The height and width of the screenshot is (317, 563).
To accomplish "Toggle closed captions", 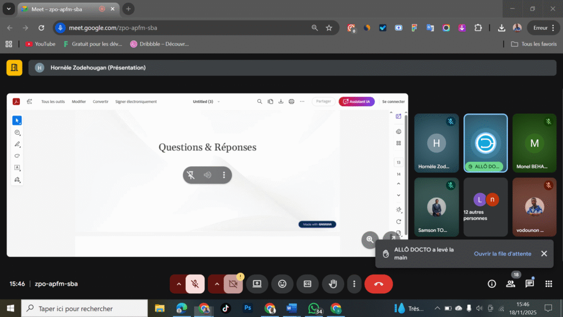I will 307,284.
